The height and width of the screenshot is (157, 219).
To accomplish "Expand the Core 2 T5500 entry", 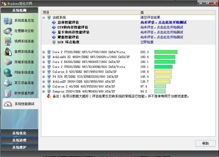I will [x=43, y=67].
